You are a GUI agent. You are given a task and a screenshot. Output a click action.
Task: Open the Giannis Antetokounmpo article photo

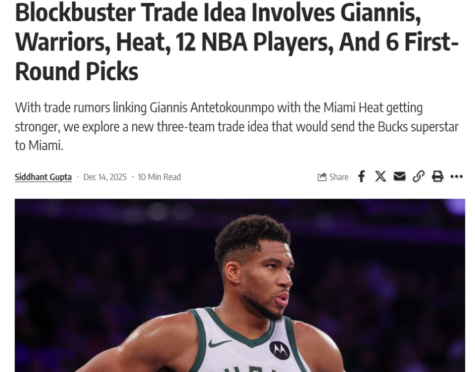point(239,285)
